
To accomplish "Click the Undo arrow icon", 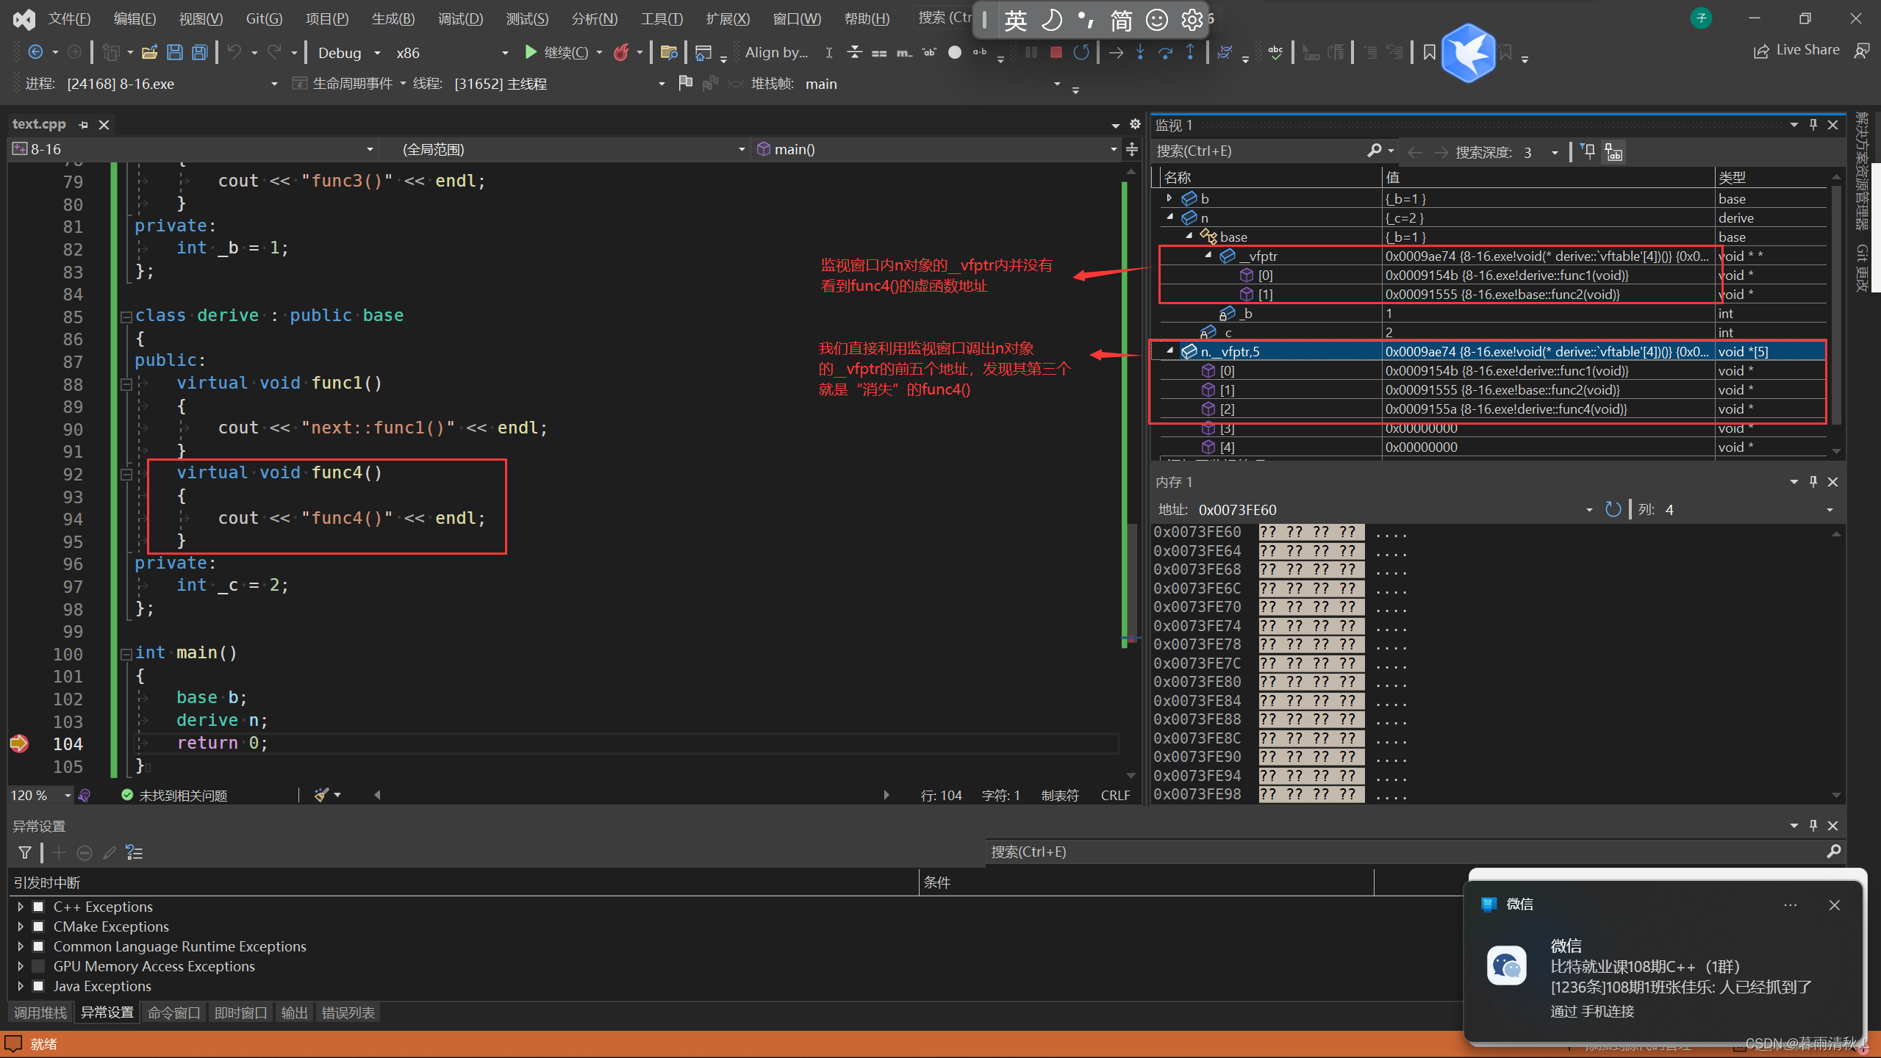I will (x=234, y=52).
